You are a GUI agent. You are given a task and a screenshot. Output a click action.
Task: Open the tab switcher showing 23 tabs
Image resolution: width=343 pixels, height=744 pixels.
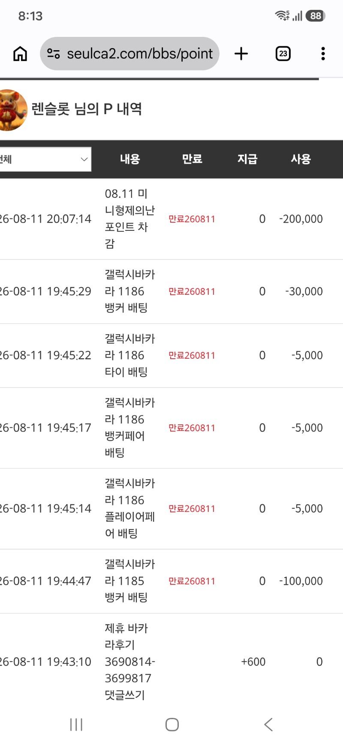click(x=283, y=54)
